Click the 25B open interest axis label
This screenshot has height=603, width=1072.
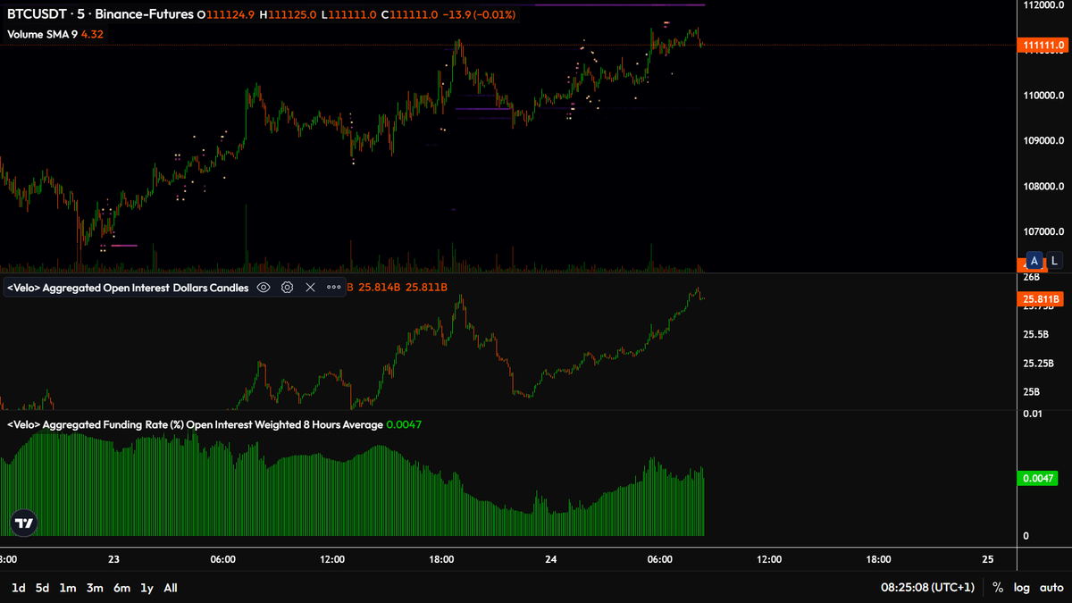(1031, 392)
